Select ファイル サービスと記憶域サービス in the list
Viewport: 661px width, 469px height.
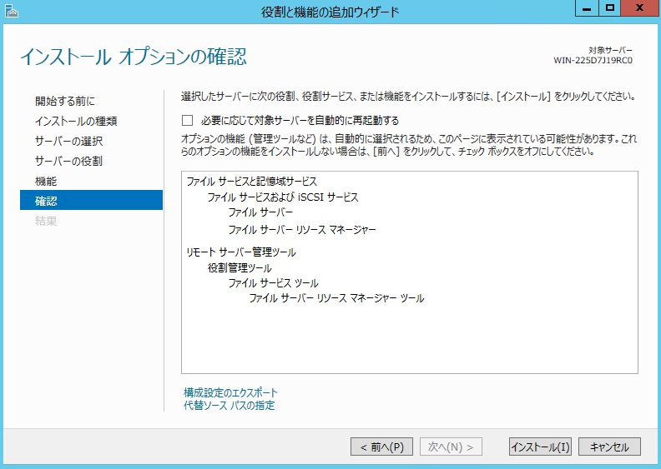pos(251,182)
